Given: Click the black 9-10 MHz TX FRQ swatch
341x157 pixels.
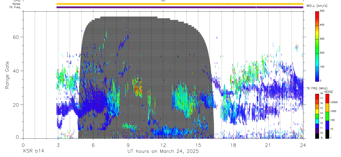Looking at the screenshot, I should [x=317, y=136].
